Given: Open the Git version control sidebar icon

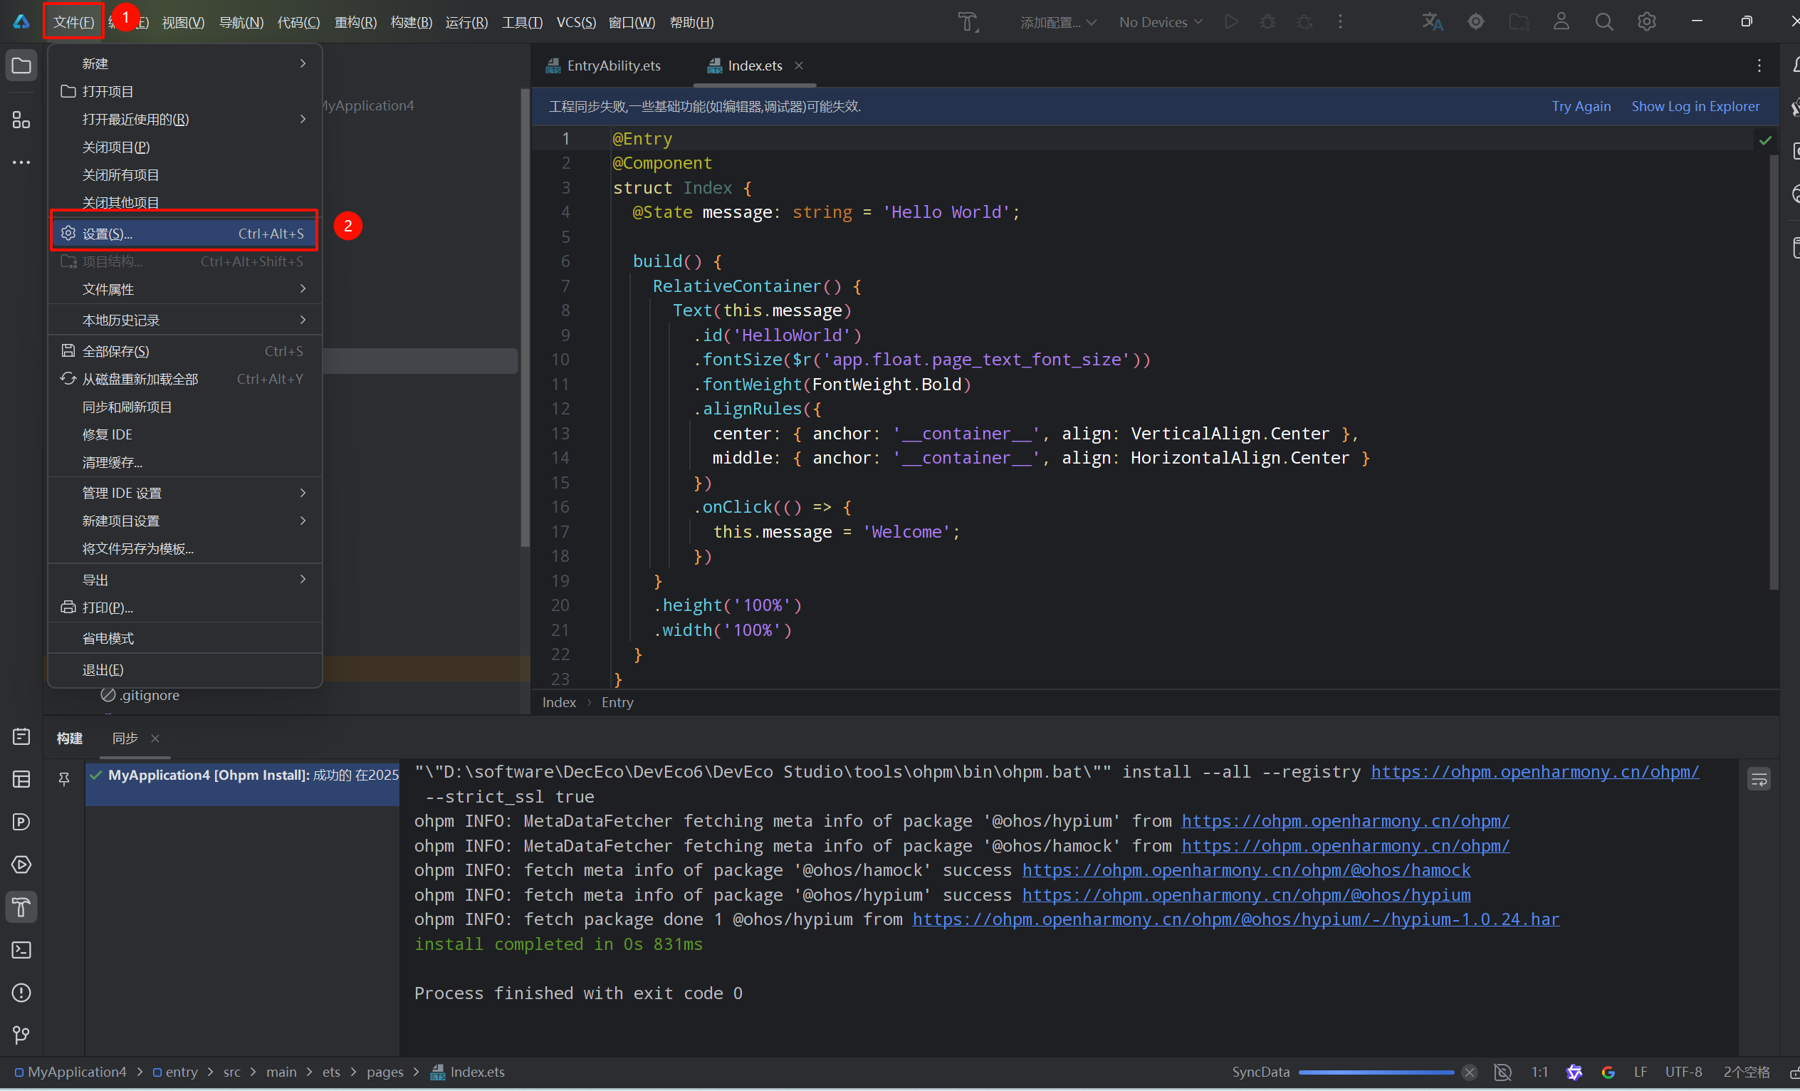Looking at the screenshot, I should point(21,1035).
